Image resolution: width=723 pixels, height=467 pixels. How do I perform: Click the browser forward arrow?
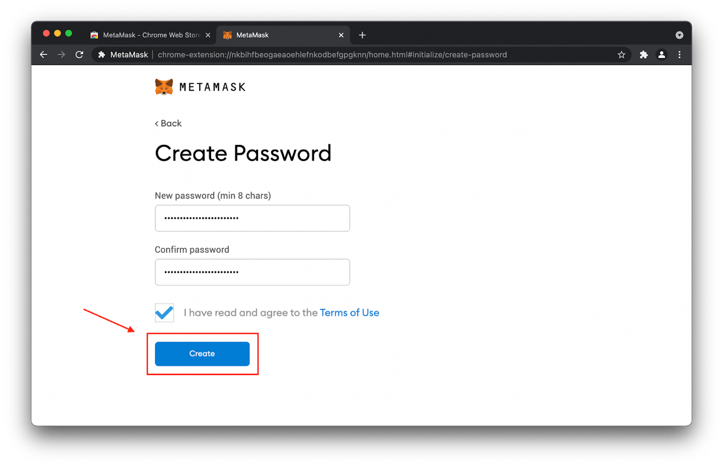61,55
